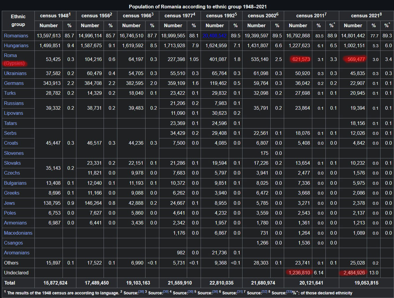This screenshot has height=298, width=394.
Task: Select Romanians 1948 number 13,597,613
Action: 49,36
